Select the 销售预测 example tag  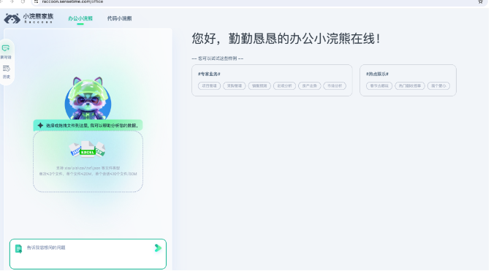tap(259, 86)
